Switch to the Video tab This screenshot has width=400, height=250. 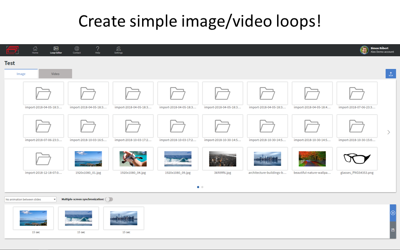[x=55, y=74]
